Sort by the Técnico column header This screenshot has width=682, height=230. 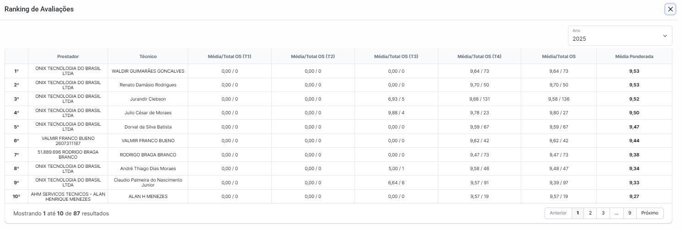coord(148,57)
